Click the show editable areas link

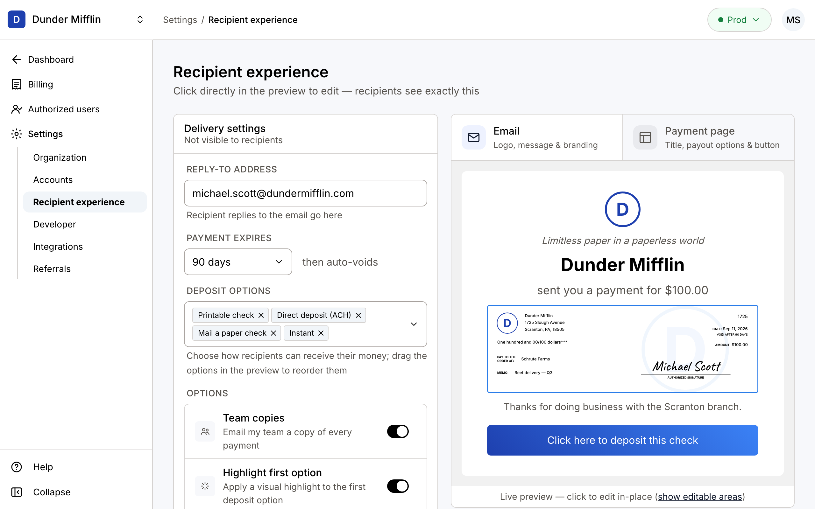point(700,497)
